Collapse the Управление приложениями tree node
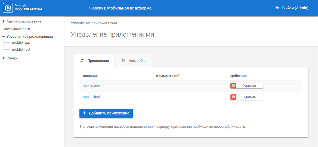 [x=4, y=37]
